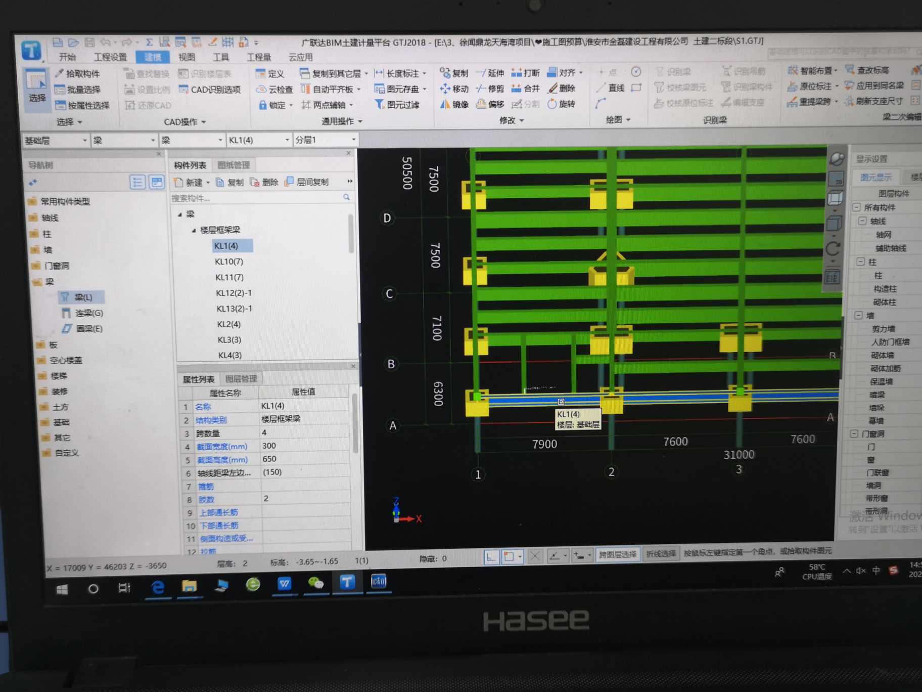922x692 pixels.
Task: Click the 复制 copy tool in 修改 group
Action: (454, 73)
